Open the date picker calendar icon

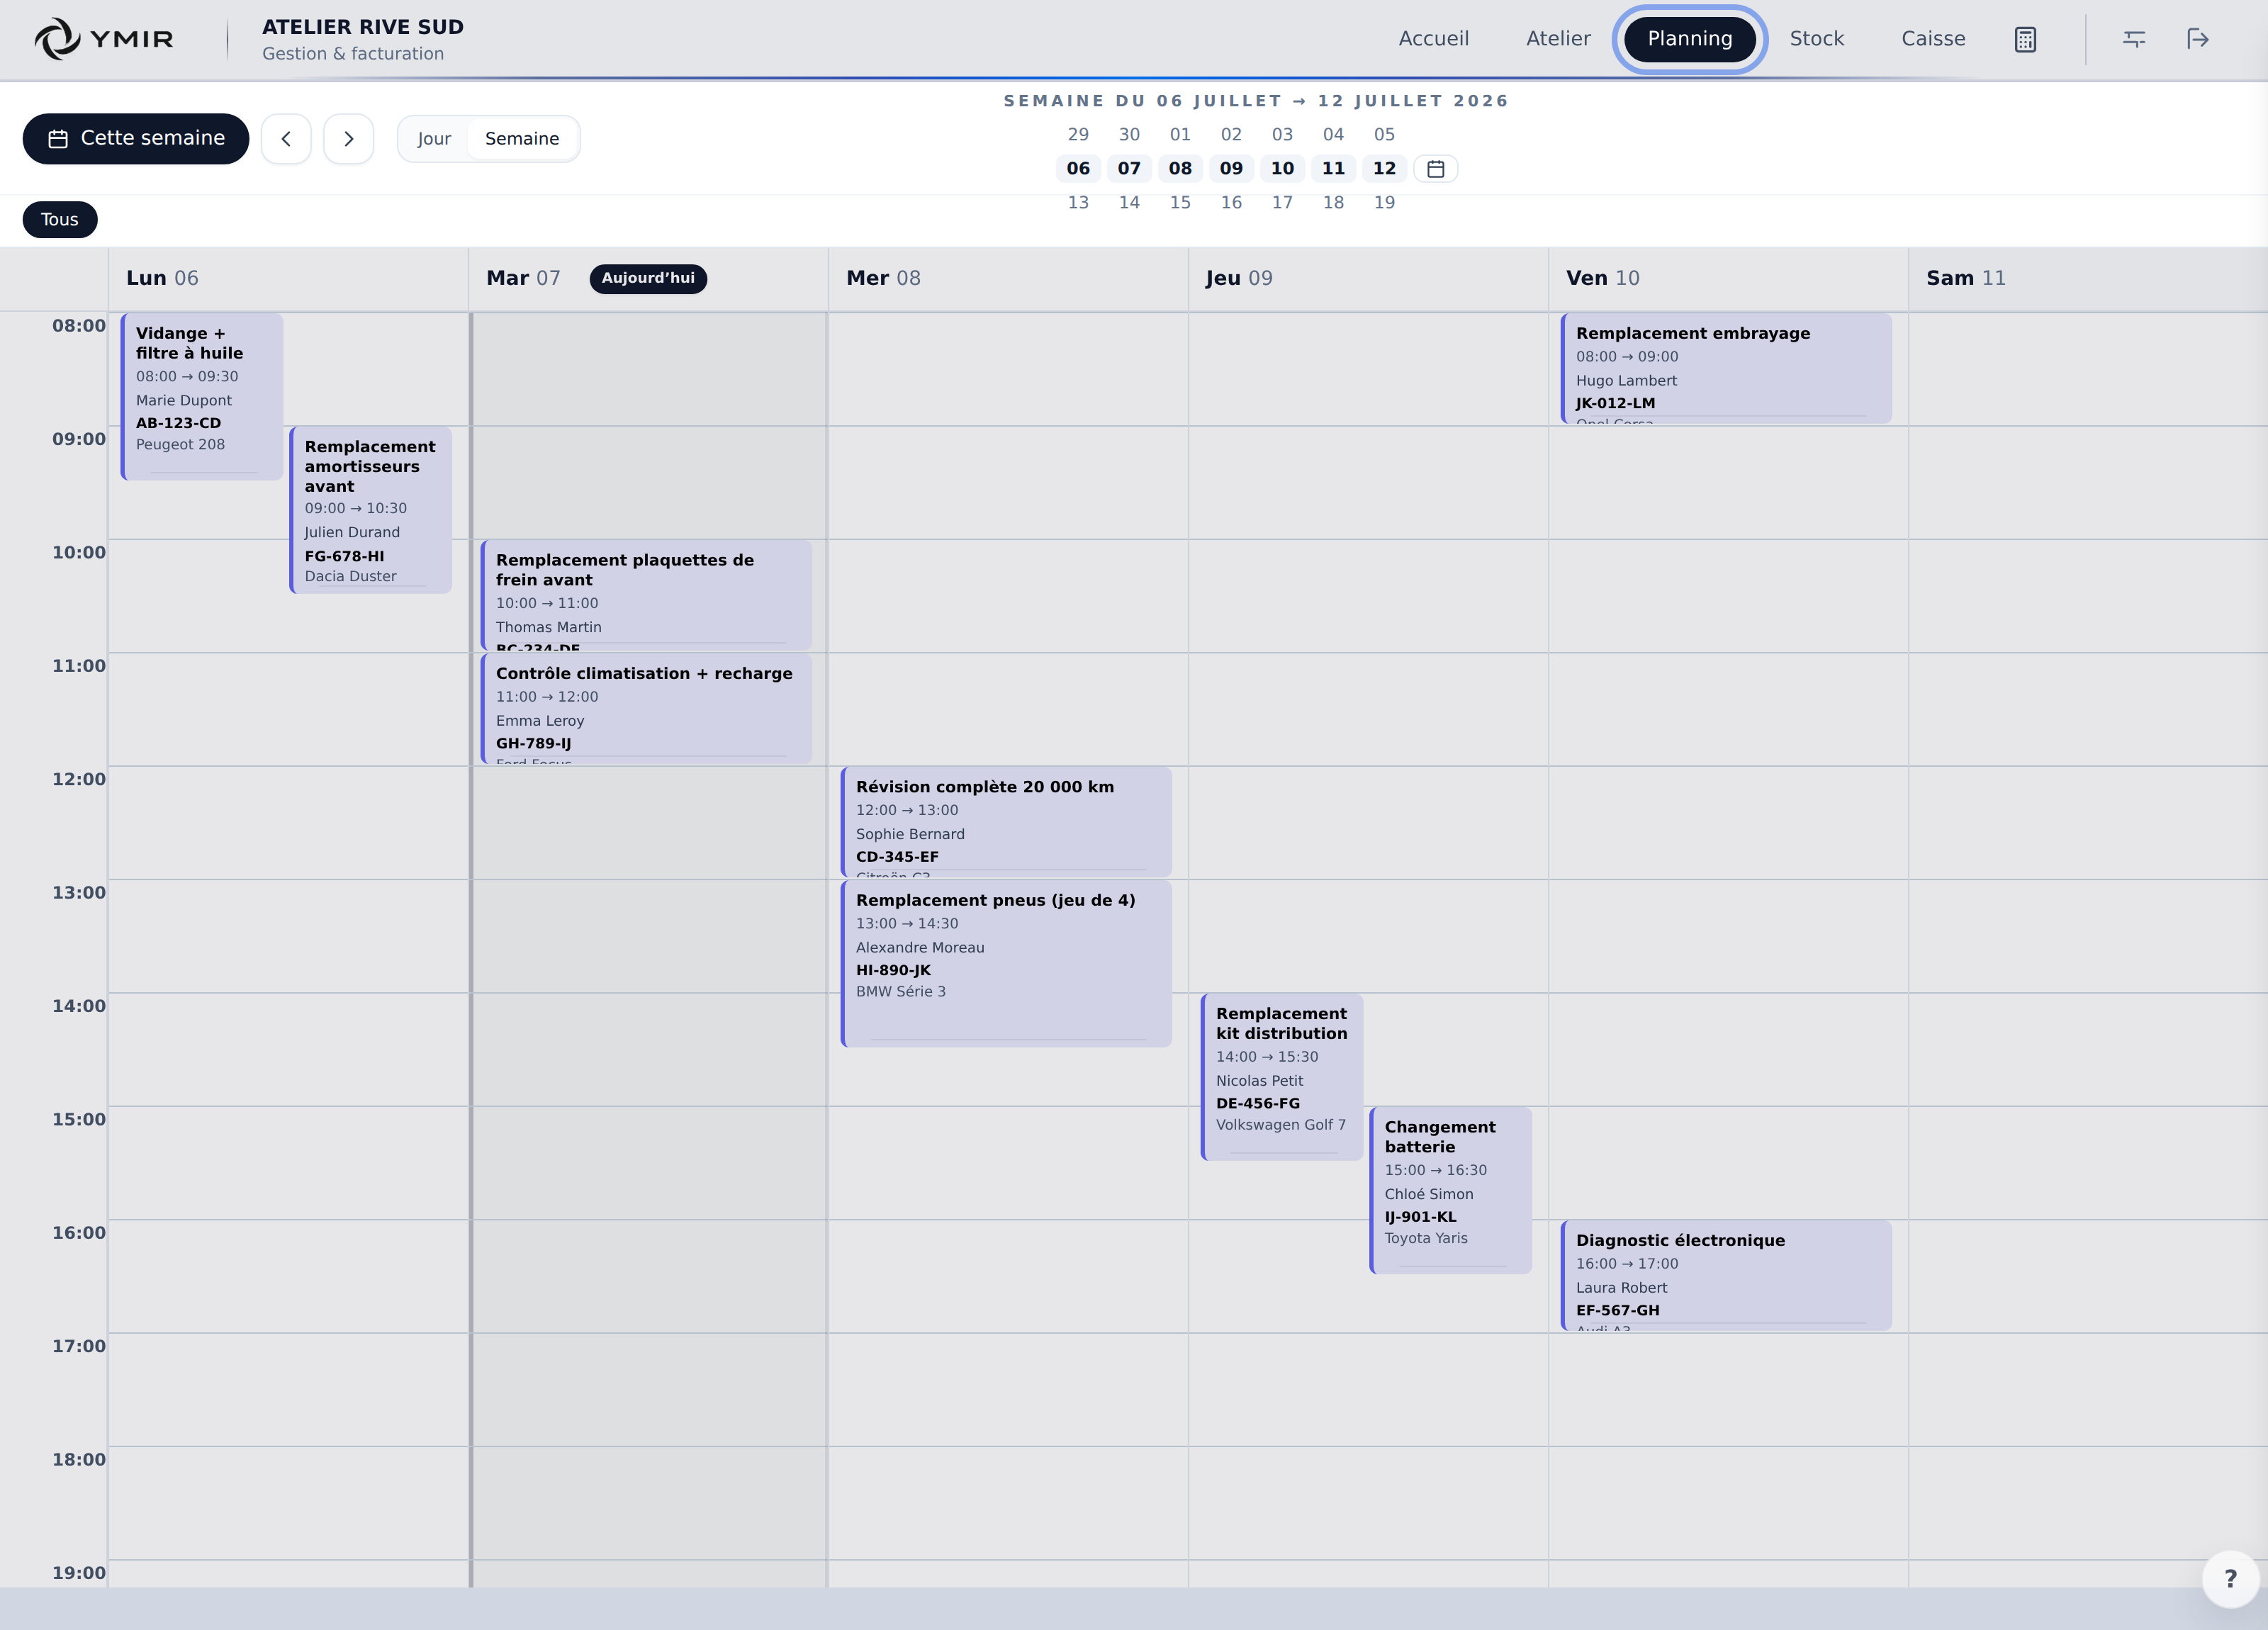[x=1435, y=169]
